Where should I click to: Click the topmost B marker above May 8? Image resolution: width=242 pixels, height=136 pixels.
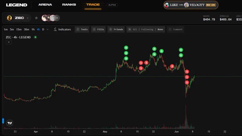[126, 48]
